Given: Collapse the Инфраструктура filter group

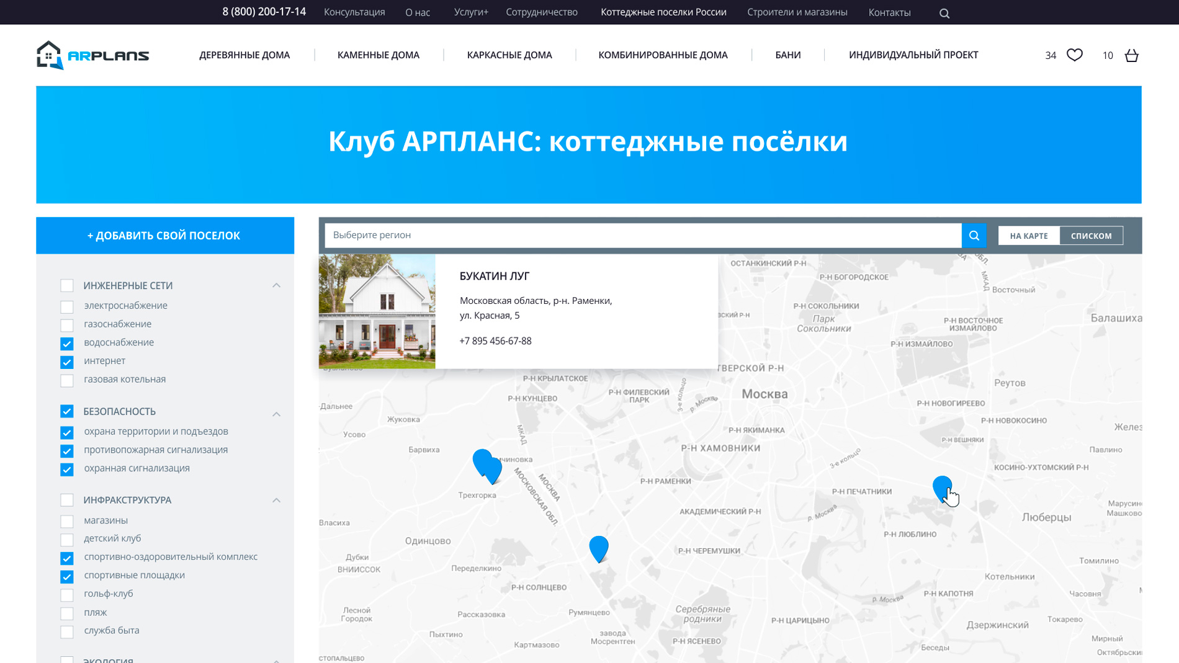Looking at the screenshot, I should click(x=276, y=500).
